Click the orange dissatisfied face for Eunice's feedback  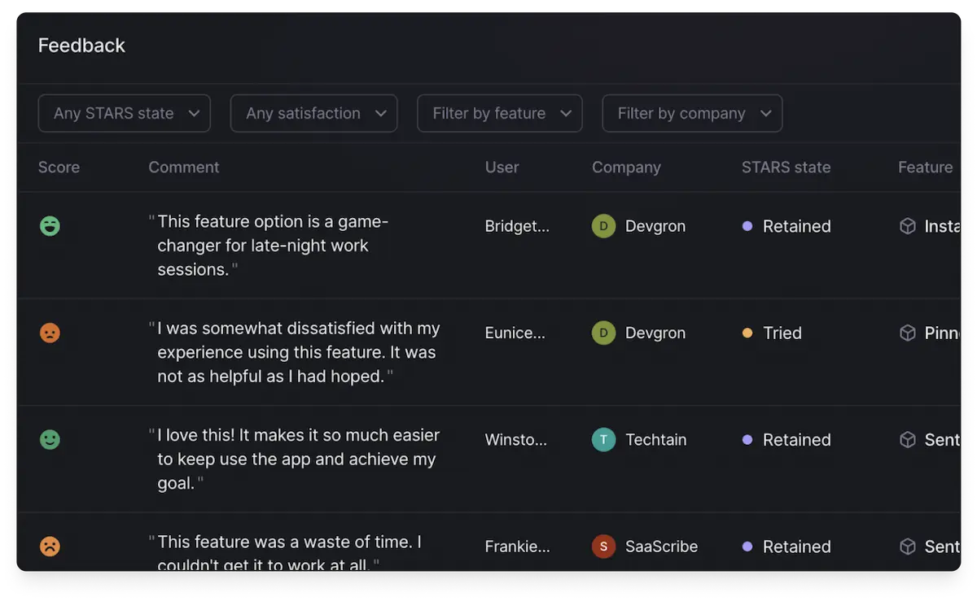click(50, 333)
